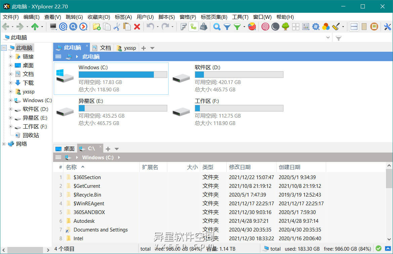Click the red X Delete icon
Viewport: 393px width, 254px height.
(137, 27)
